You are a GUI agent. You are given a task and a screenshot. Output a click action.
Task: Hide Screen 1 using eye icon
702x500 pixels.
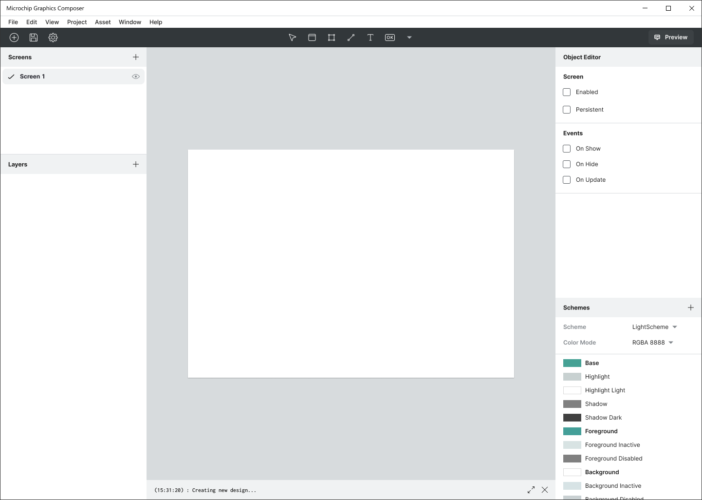136,77
